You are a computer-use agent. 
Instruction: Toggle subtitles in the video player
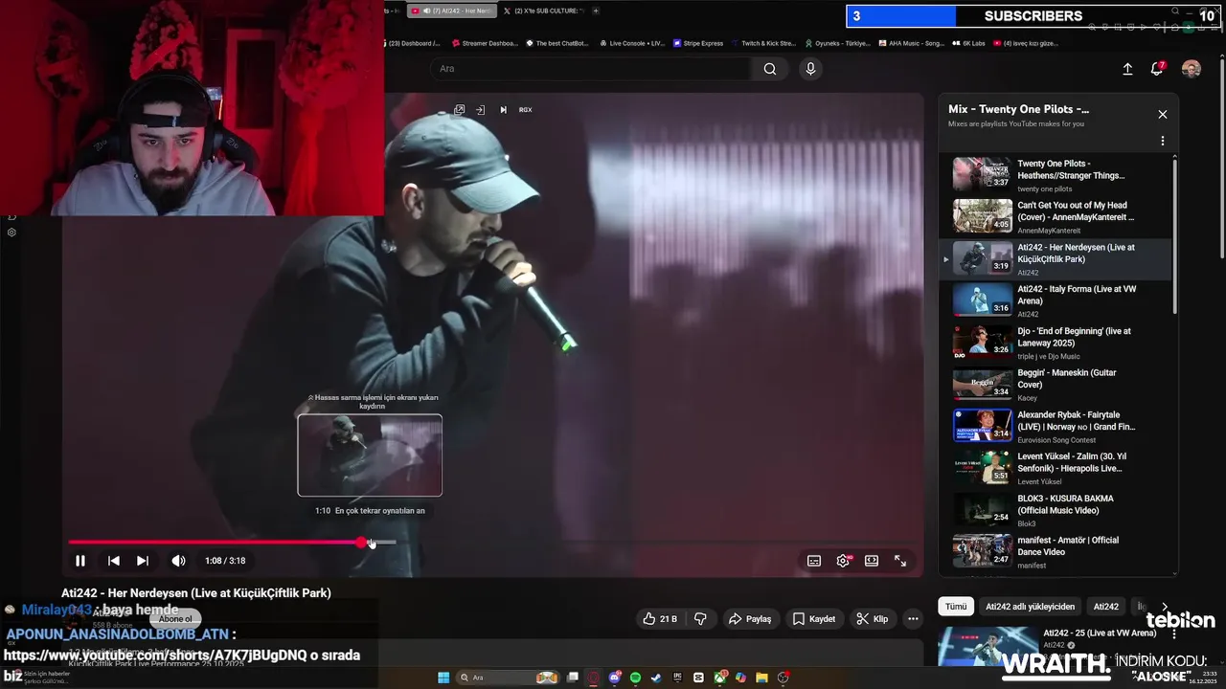point(814,561)
